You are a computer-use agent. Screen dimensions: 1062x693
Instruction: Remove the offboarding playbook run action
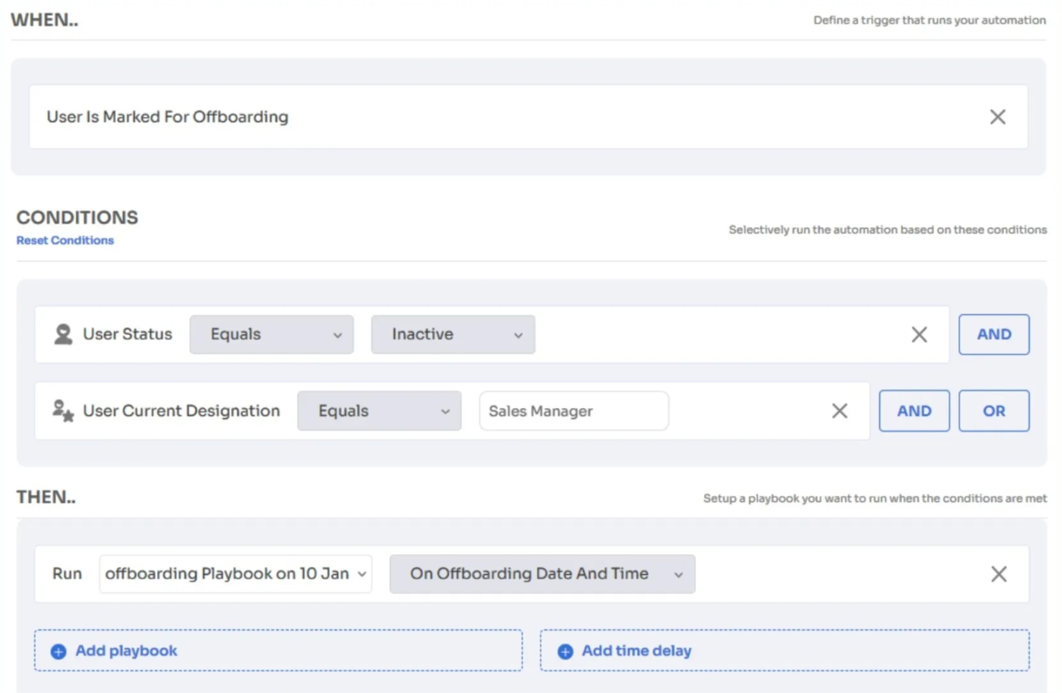point(999,574)
